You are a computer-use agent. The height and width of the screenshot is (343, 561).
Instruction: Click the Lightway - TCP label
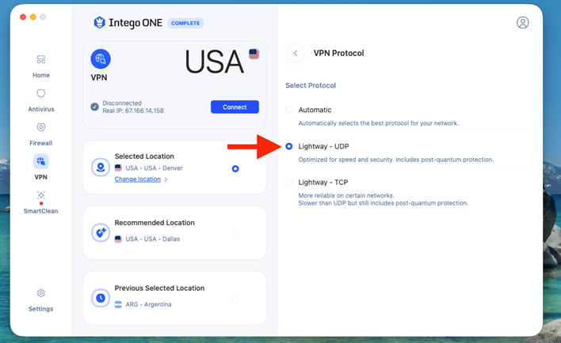(x=323, y=183)
